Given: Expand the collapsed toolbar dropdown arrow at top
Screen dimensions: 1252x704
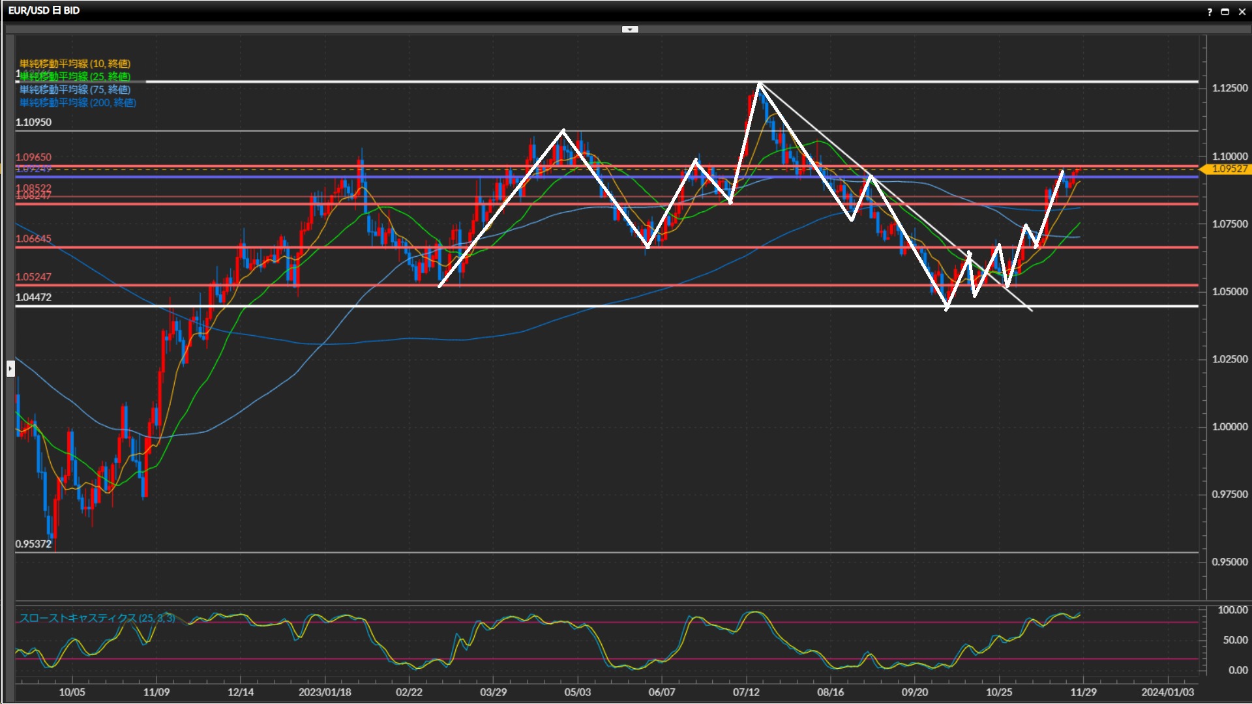Looking at the screenshot, I should click(x=630, y=29).
